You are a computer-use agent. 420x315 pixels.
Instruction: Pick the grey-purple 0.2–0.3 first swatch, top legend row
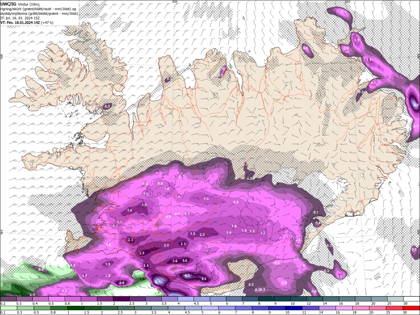click(x=9, y=299)
